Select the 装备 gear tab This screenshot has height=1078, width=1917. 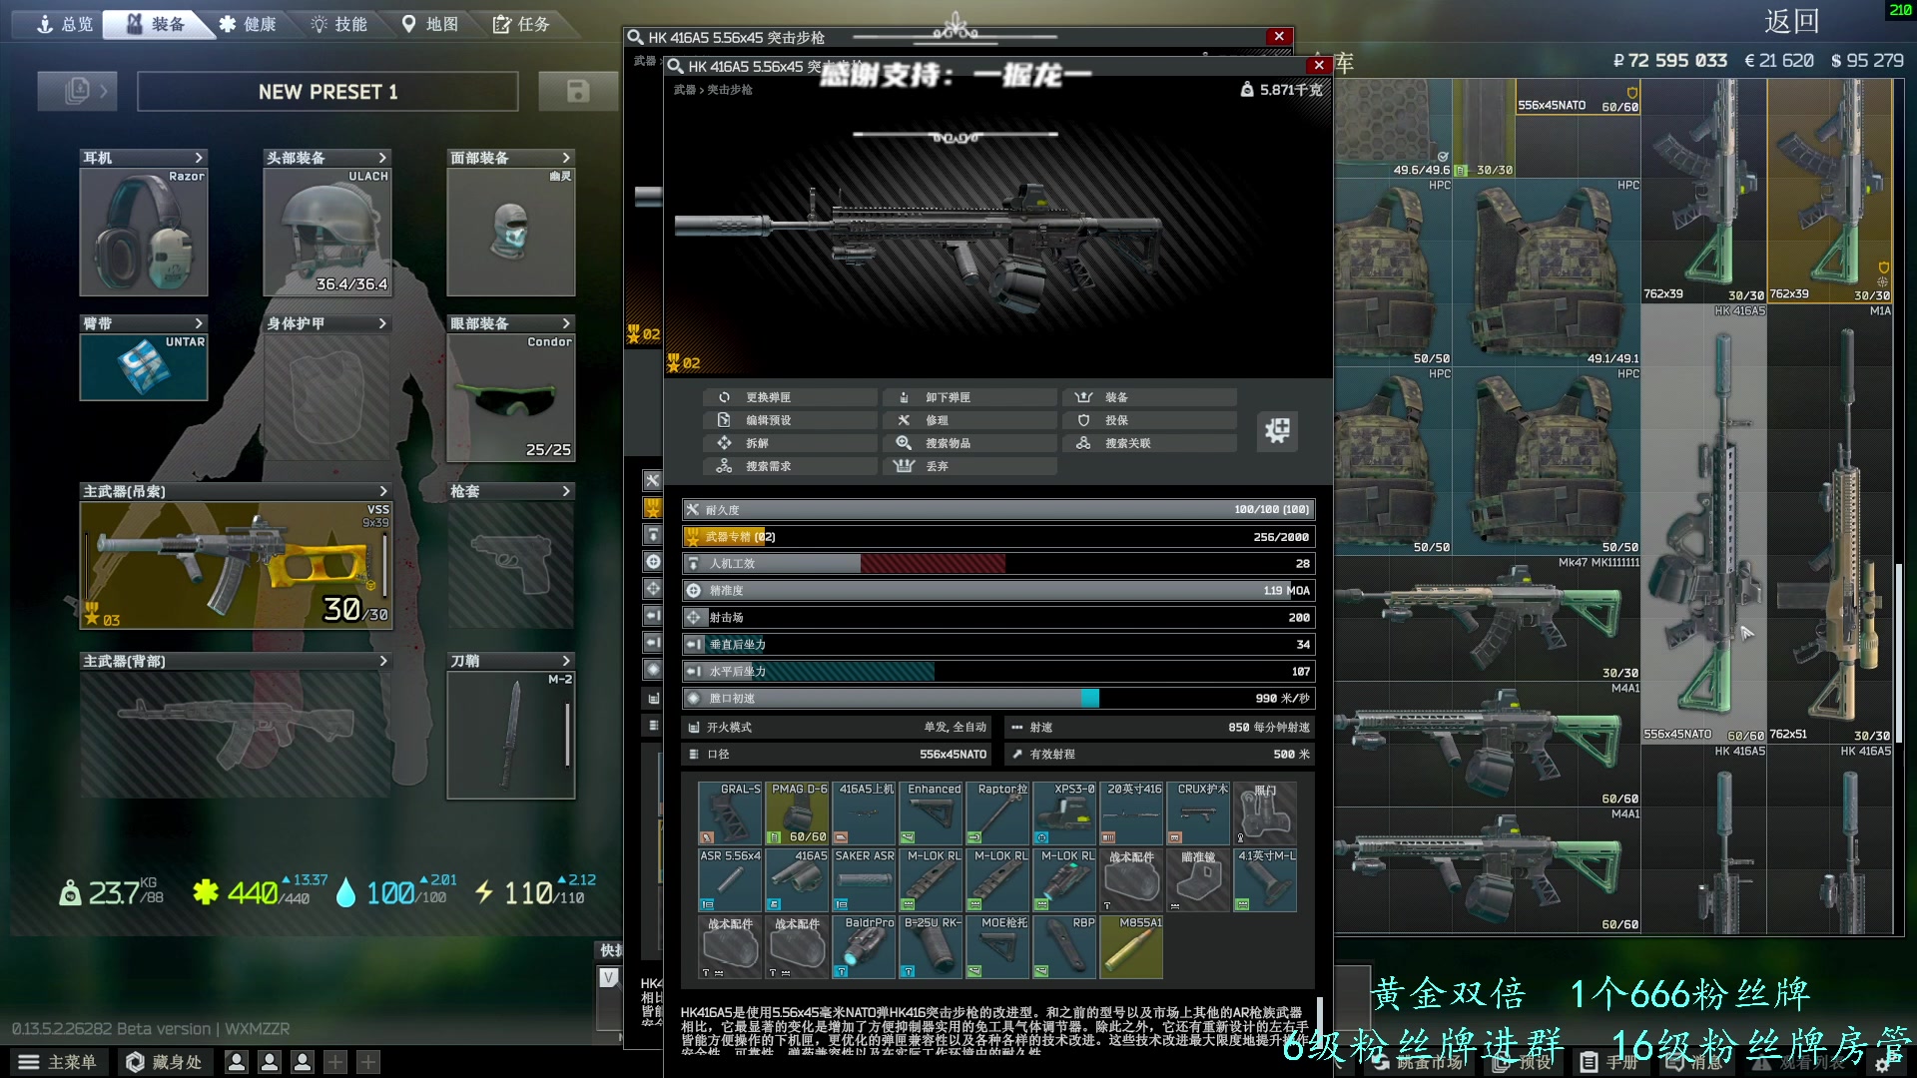[x=157, y=24]
